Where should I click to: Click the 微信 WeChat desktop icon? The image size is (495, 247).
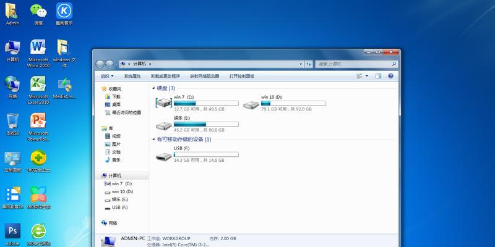tap(38, 12)
